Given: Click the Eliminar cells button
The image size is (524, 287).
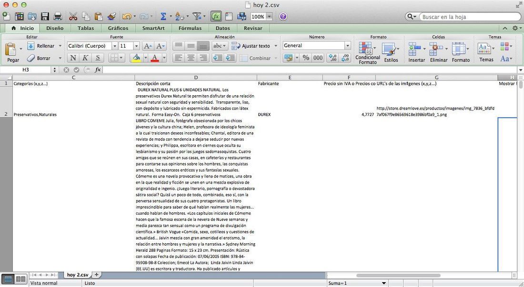Looking at the screenshot, I should tap(438, 52).
